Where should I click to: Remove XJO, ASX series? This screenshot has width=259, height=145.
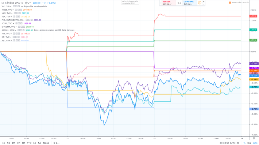[19, 40]
